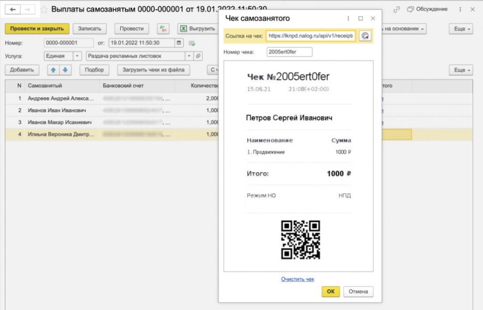The image size is (483, 310).
Task: Focus the document Номер field
Action: coord(69,43)
